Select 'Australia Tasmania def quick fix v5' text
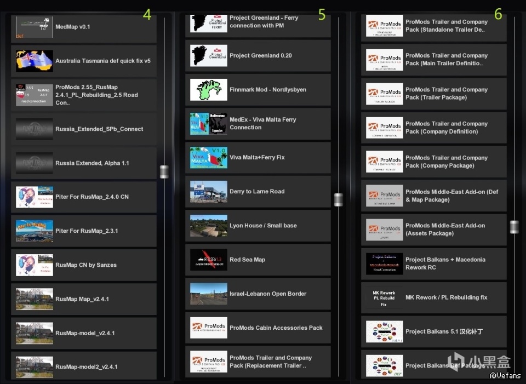This screenshot has height=384, width=526. tap(103, 61)
